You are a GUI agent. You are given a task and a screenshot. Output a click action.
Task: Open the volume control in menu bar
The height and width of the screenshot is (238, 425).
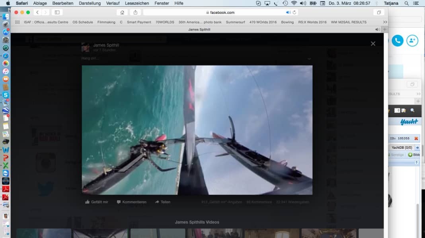pyautogui.click(x=303, y=3)
